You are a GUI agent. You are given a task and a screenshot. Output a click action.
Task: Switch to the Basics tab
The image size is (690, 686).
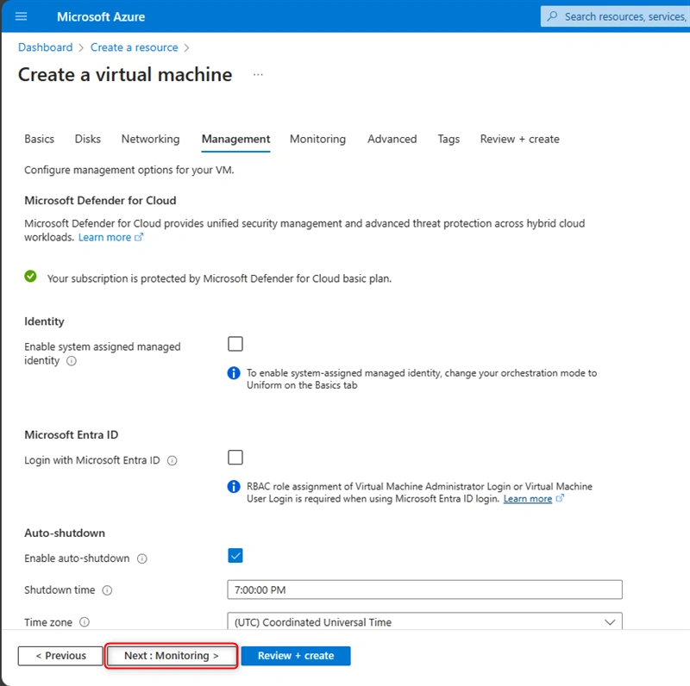(x=39, y=139)
